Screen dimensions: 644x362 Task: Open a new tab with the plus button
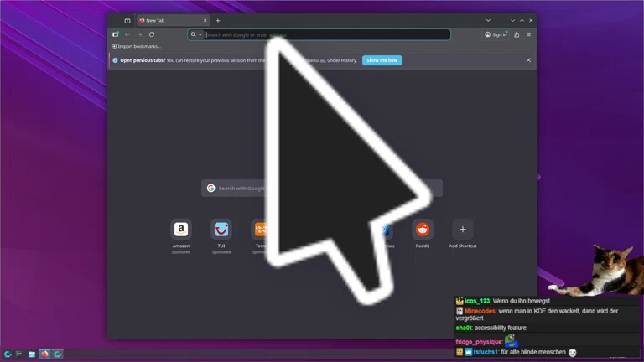coord(218,20)
